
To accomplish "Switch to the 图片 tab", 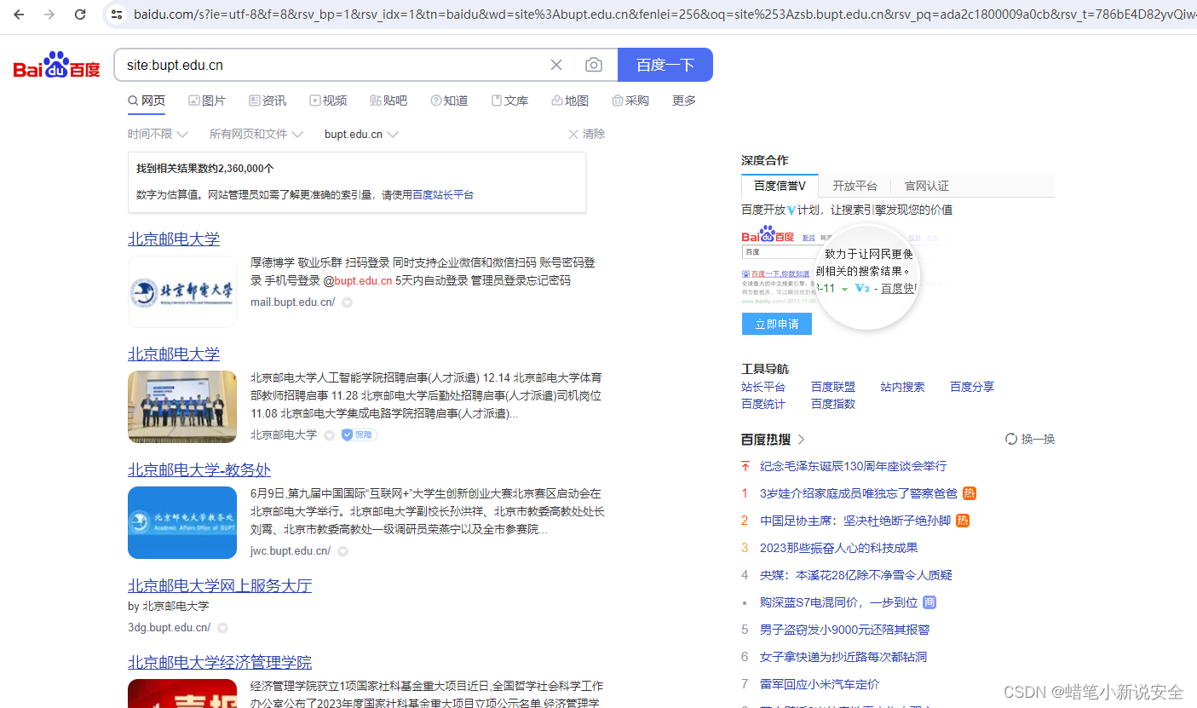I will (207, 101).
